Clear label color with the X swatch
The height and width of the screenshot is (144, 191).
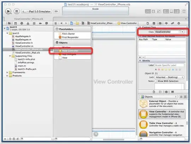(156, 69)
